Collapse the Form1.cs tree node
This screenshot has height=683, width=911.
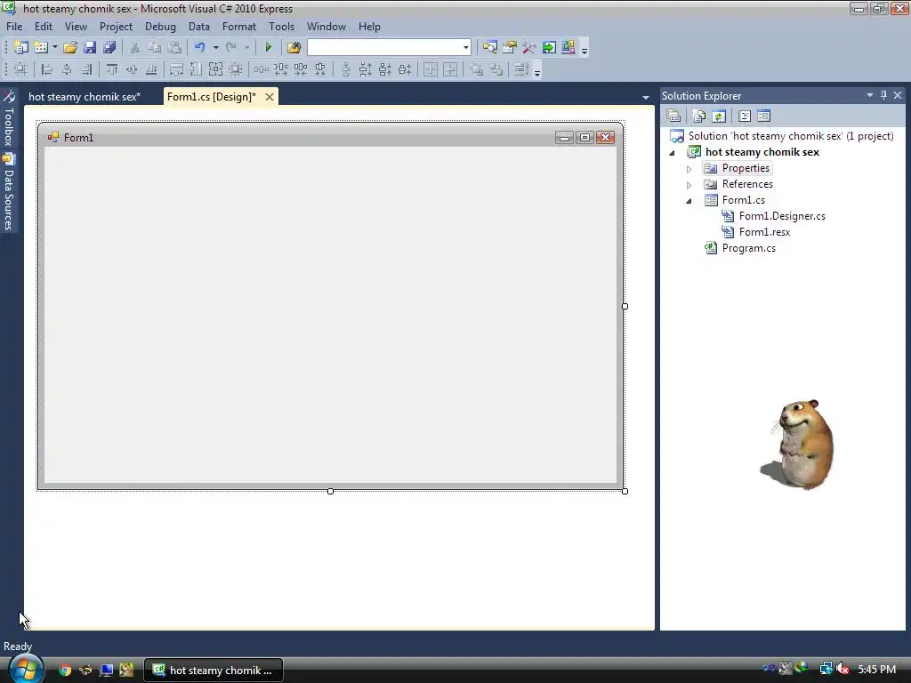689,201
